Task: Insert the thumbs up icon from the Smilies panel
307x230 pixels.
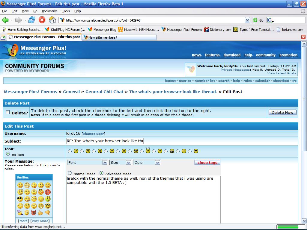Action: (x=41, y=213)
